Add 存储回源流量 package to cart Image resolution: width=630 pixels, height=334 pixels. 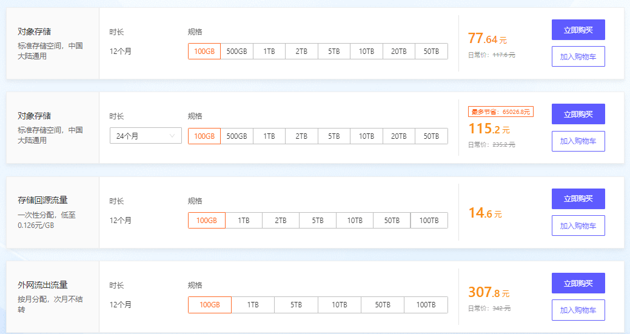(x=578, y=226)
